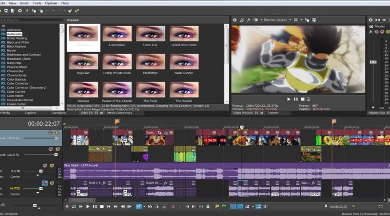Click the Paste icon in main toolbar
Image resolution: width=390 pixels, height=216 pixels.
coord(41,11)
